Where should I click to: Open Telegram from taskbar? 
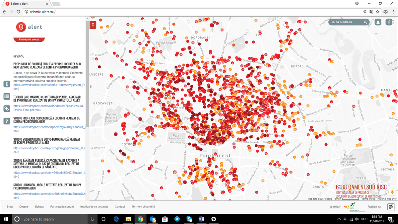click(x=177, y=219)
